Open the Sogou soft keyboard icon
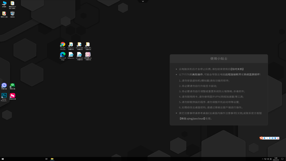Viewport: 286px width, 161px height. click(x=272, y=138)
